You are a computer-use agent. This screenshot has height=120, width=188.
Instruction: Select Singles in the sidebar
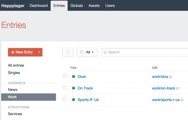(14, 73)
